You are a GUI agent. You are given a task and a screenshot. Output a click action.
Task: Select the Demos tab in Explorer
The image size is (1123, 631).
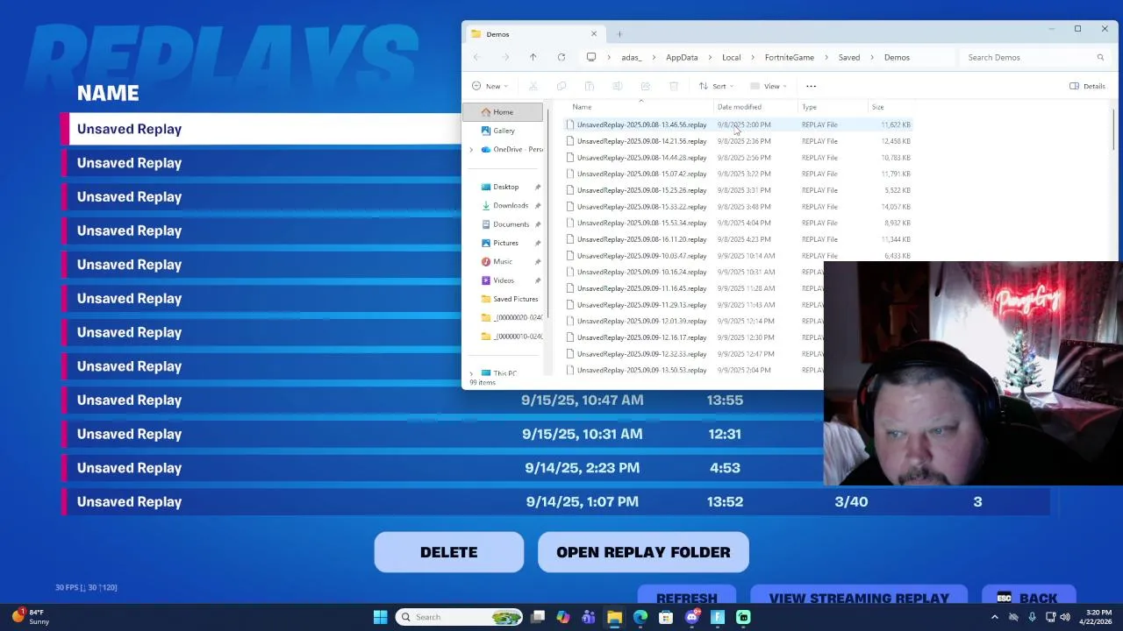(x=533, y=34)
